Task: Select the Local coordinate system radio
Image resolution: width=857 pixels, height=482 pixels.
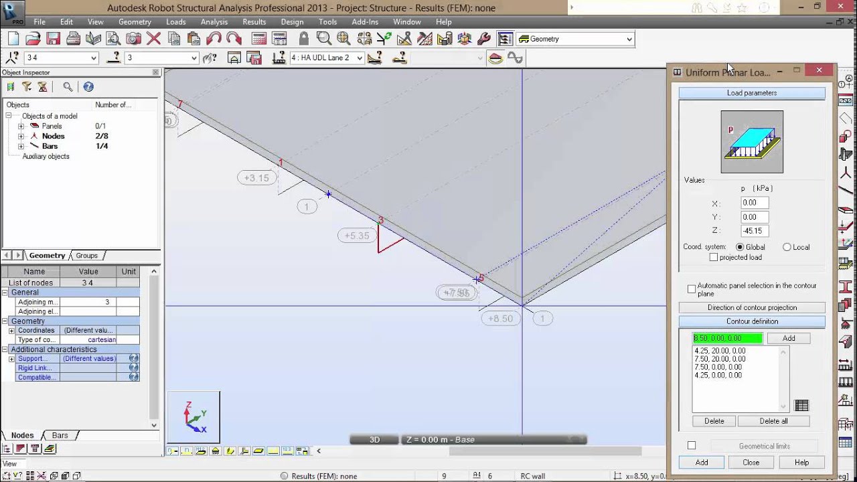Action: pos(787,247)
